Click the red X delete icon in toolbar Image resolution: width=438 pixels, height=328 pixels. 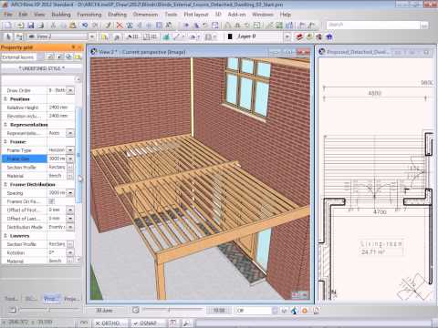[120, 26]
